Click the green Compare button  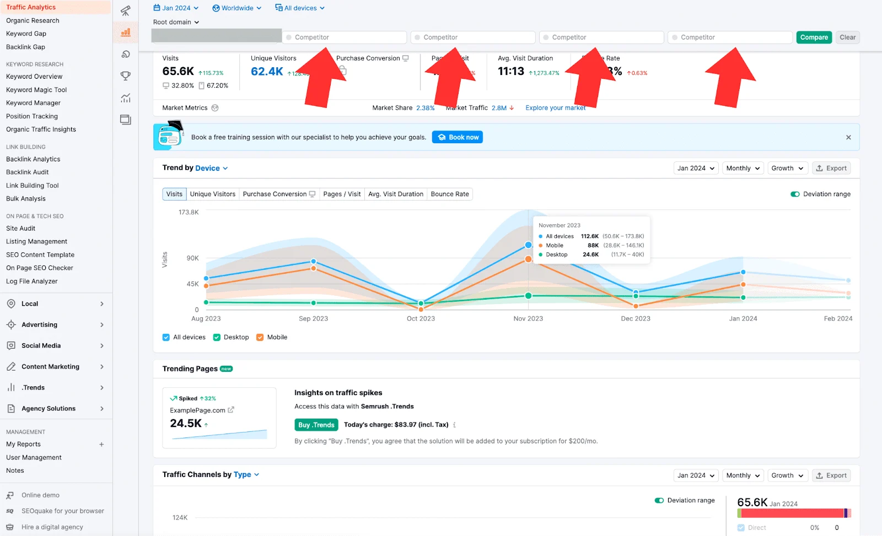[x=814, y=37]
